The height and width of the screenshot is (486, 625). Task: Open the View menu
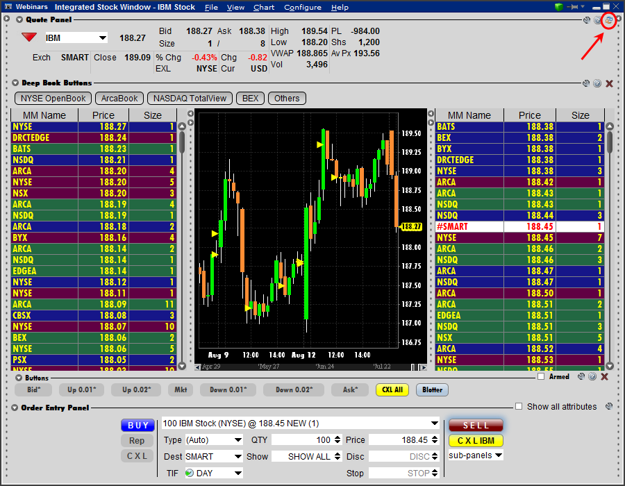(235, 7)
